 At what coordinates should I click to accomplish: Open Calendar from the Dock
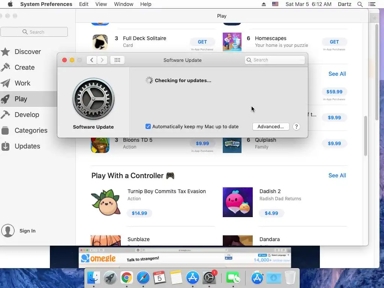pos(159,278)
